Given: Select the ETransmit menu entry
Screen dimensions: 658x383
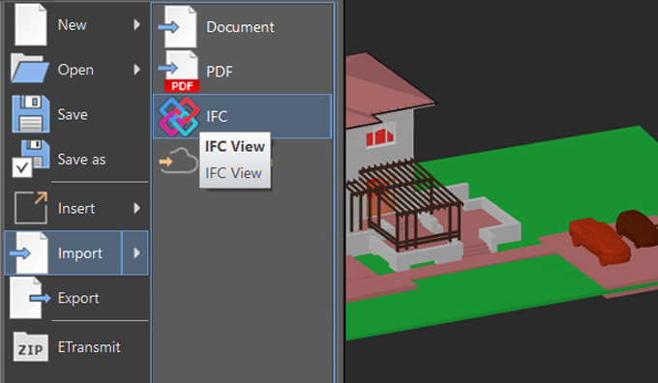Looking at the screenshot, I should tap(76, 347).
